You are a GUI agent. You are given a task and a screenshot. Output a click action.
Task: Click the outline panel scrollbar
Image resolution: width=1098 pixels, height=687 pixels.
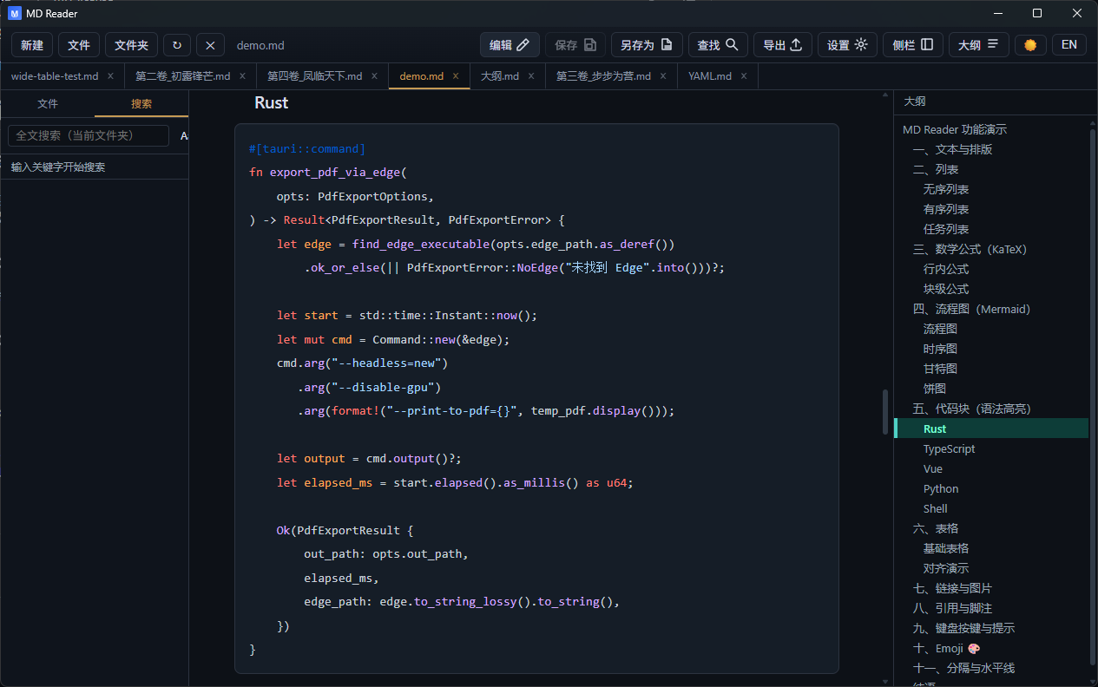tap(1093, 399)
